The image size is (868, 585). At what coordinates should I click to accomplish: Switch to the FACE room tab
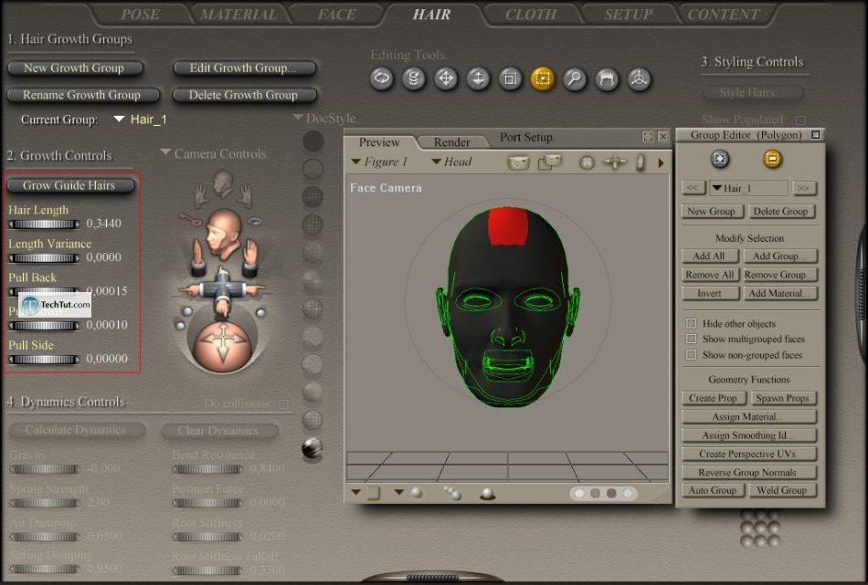[x=336, y=15]
